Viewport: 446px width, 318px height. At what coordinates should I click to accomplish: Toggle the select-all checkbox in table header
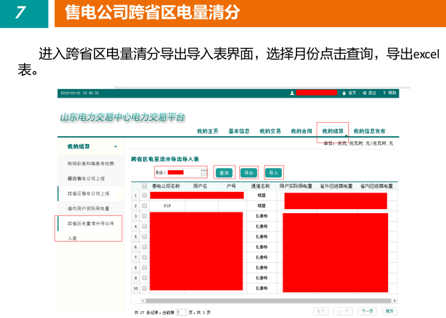pos(144,187)
